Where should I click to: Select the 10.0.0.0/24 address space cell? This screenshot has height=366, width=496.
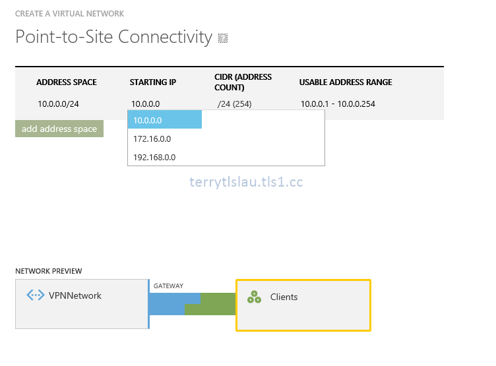(x=59, y=104)
